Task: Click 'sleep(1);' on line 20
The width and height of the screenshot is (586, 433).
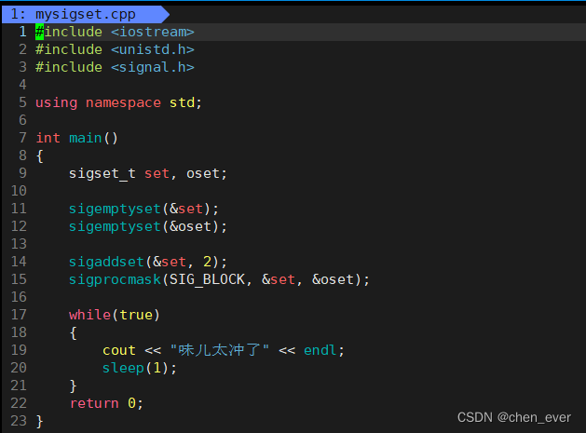Action: [x=140, y=369]
